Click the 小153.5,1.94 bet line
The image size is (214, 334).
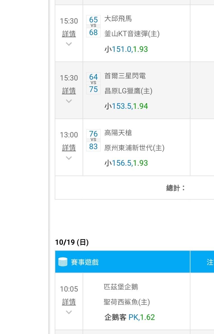(126, 106)
